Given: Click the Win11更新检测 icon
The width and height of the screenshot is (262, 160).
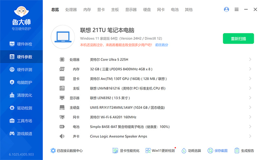Looking at the screenshot, I should click(x=148, y=151).
